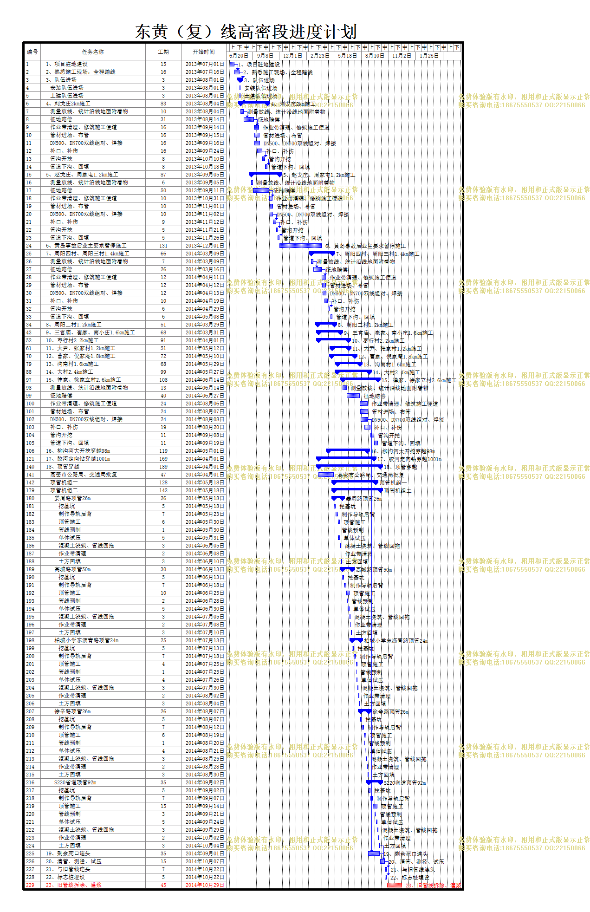Click the summary Gantt bar for 4、刘戈庄2km施工
590x912 pixels.
254,103
